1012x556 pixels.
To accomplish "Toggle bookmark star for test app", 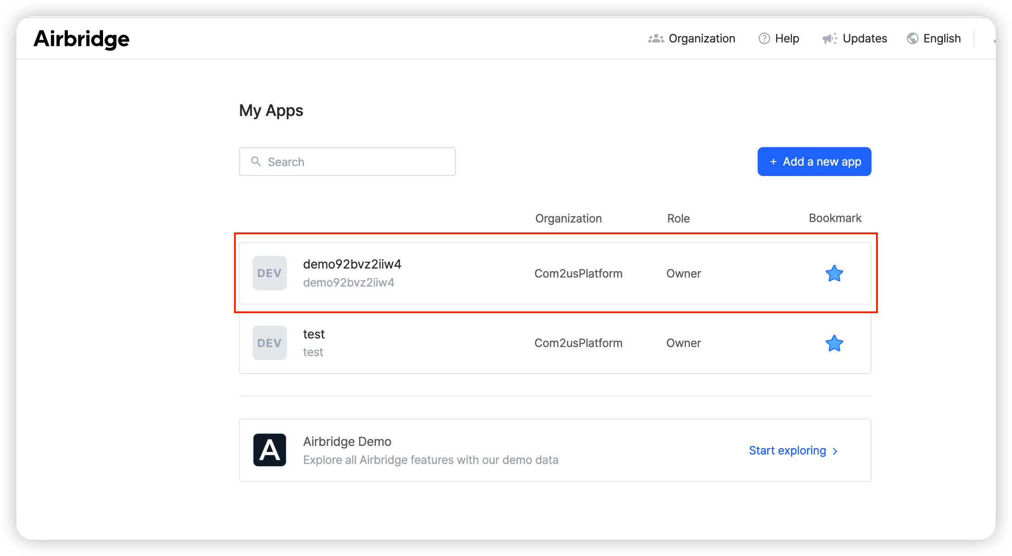I will [834, 343].
